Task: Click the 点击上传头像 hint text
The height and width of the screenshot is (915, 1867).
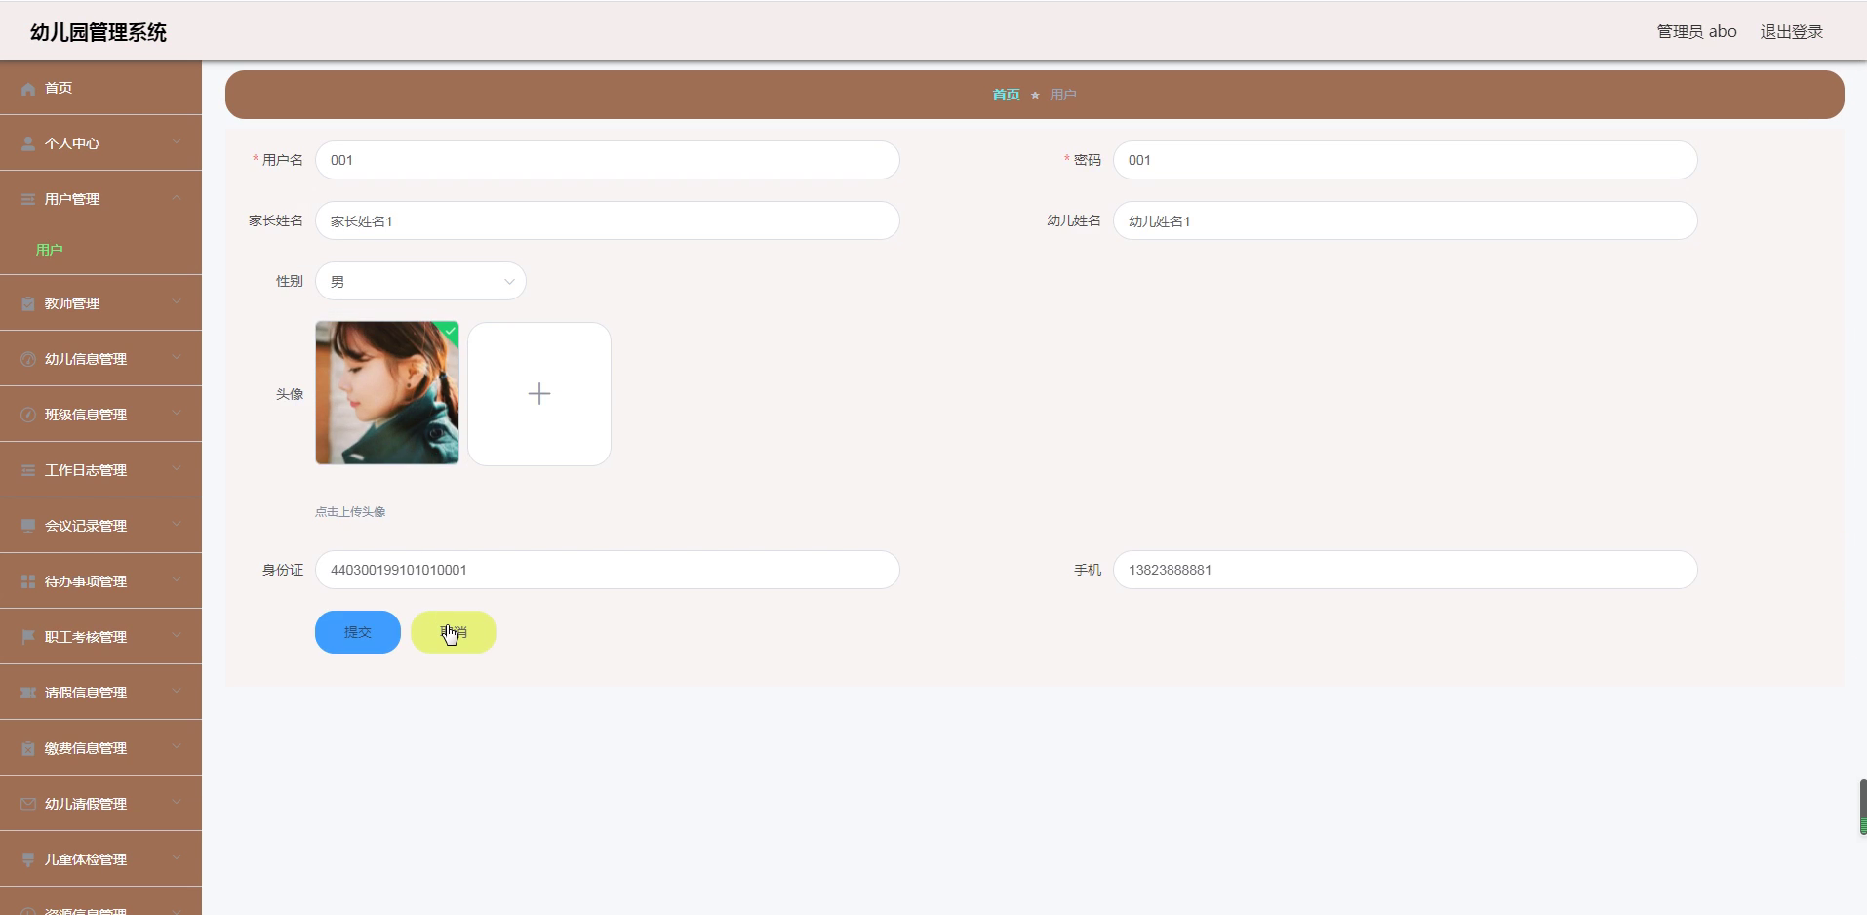Action: (350, 512)
